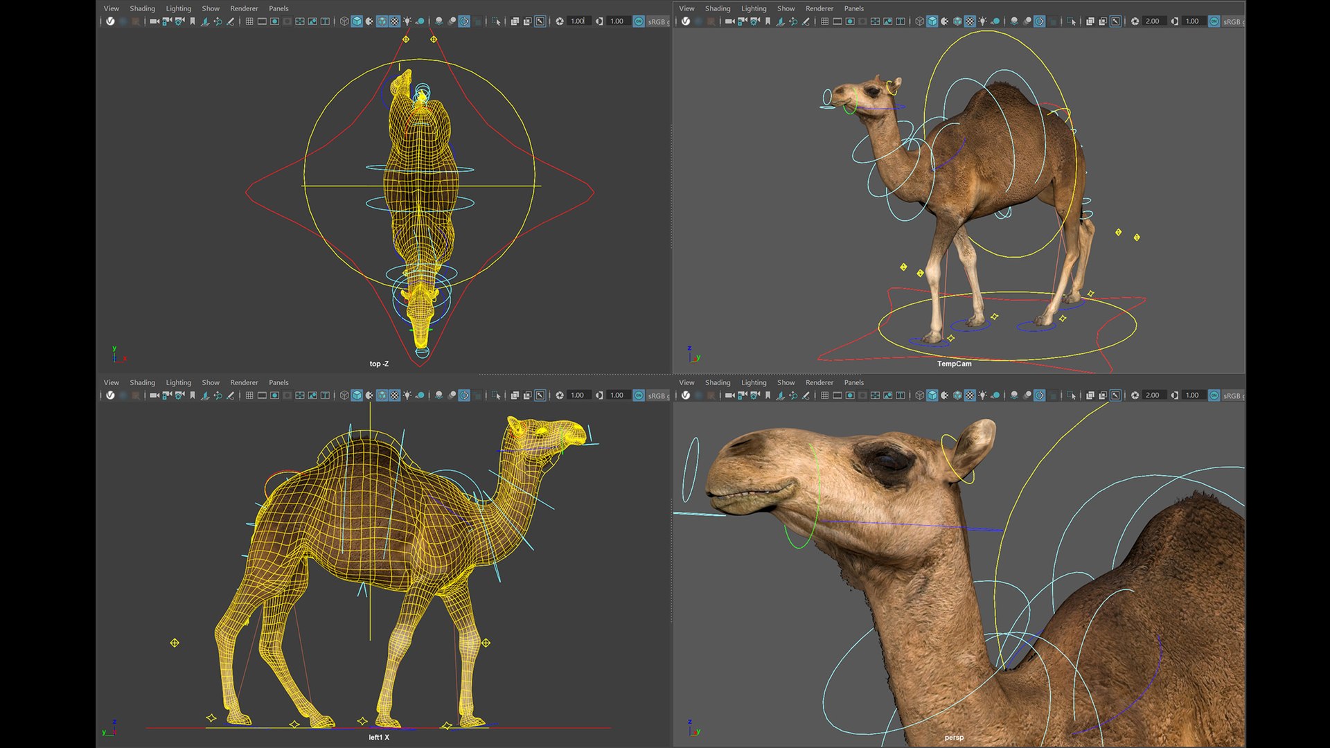Click the 'persp' camera name label
This screenshot has height=748, width=1330.
click(x=954, y=738)
